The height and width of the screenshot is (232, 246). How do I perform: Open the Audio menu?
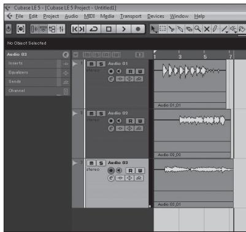[x=71, y=16]
